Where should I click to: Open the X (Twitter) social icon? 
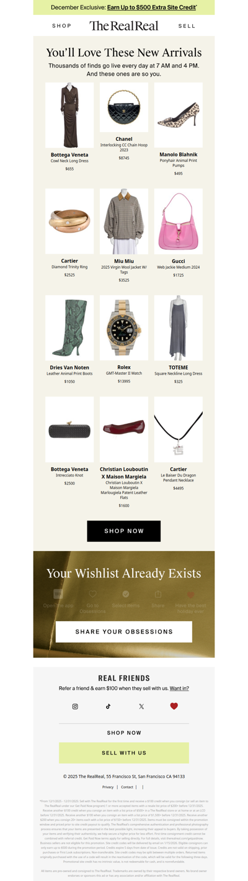pos(141,706)
